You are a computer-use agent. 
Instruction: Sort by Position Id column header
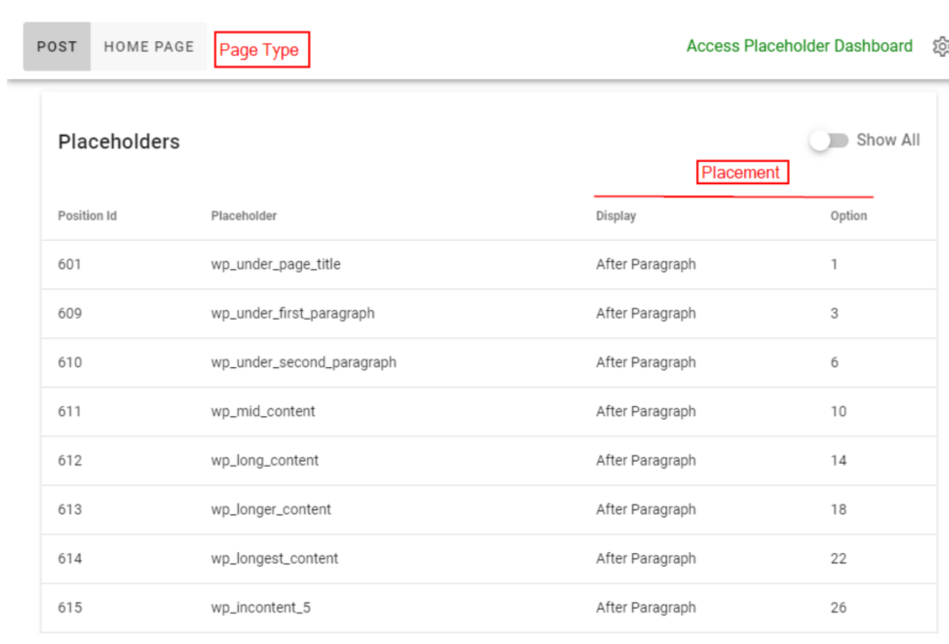click(87, 216)
